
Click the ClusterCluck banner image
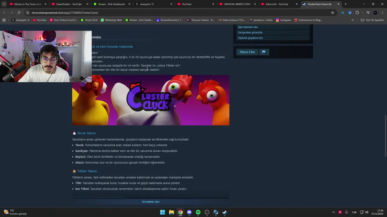point(151,100)
